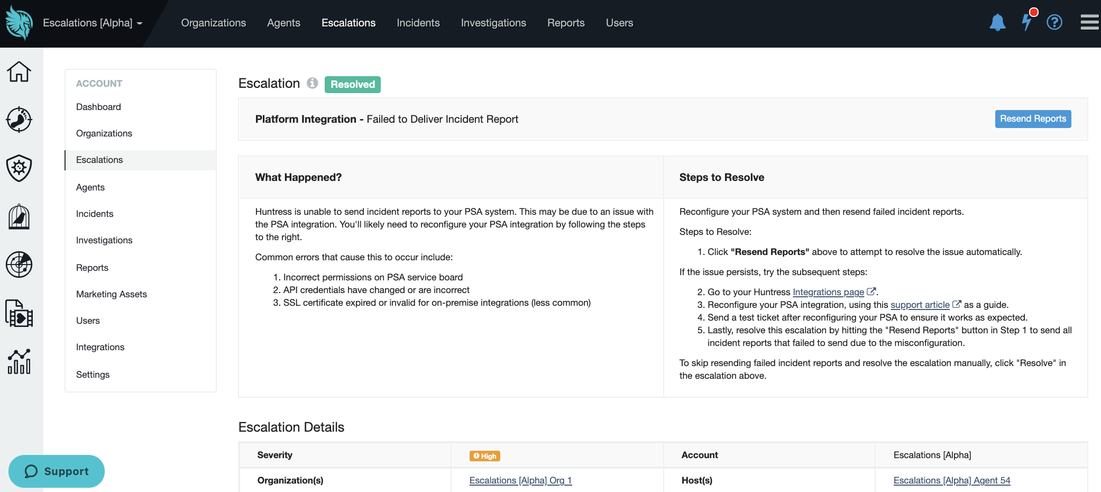Viewport: 1101px width, 492px height.
Task: Open the birdcage canary icon in left rail
Action: [x=19, y=216]
